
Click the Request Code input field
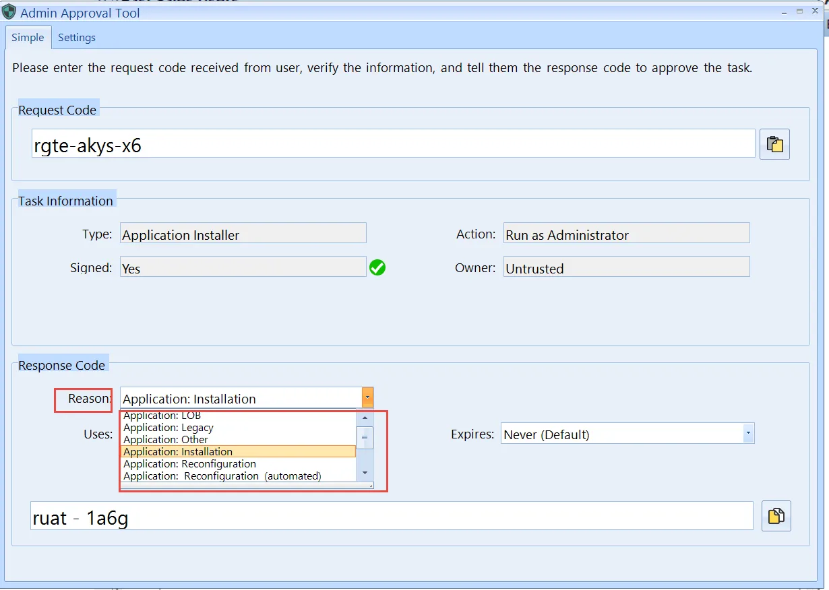(393, 144)
